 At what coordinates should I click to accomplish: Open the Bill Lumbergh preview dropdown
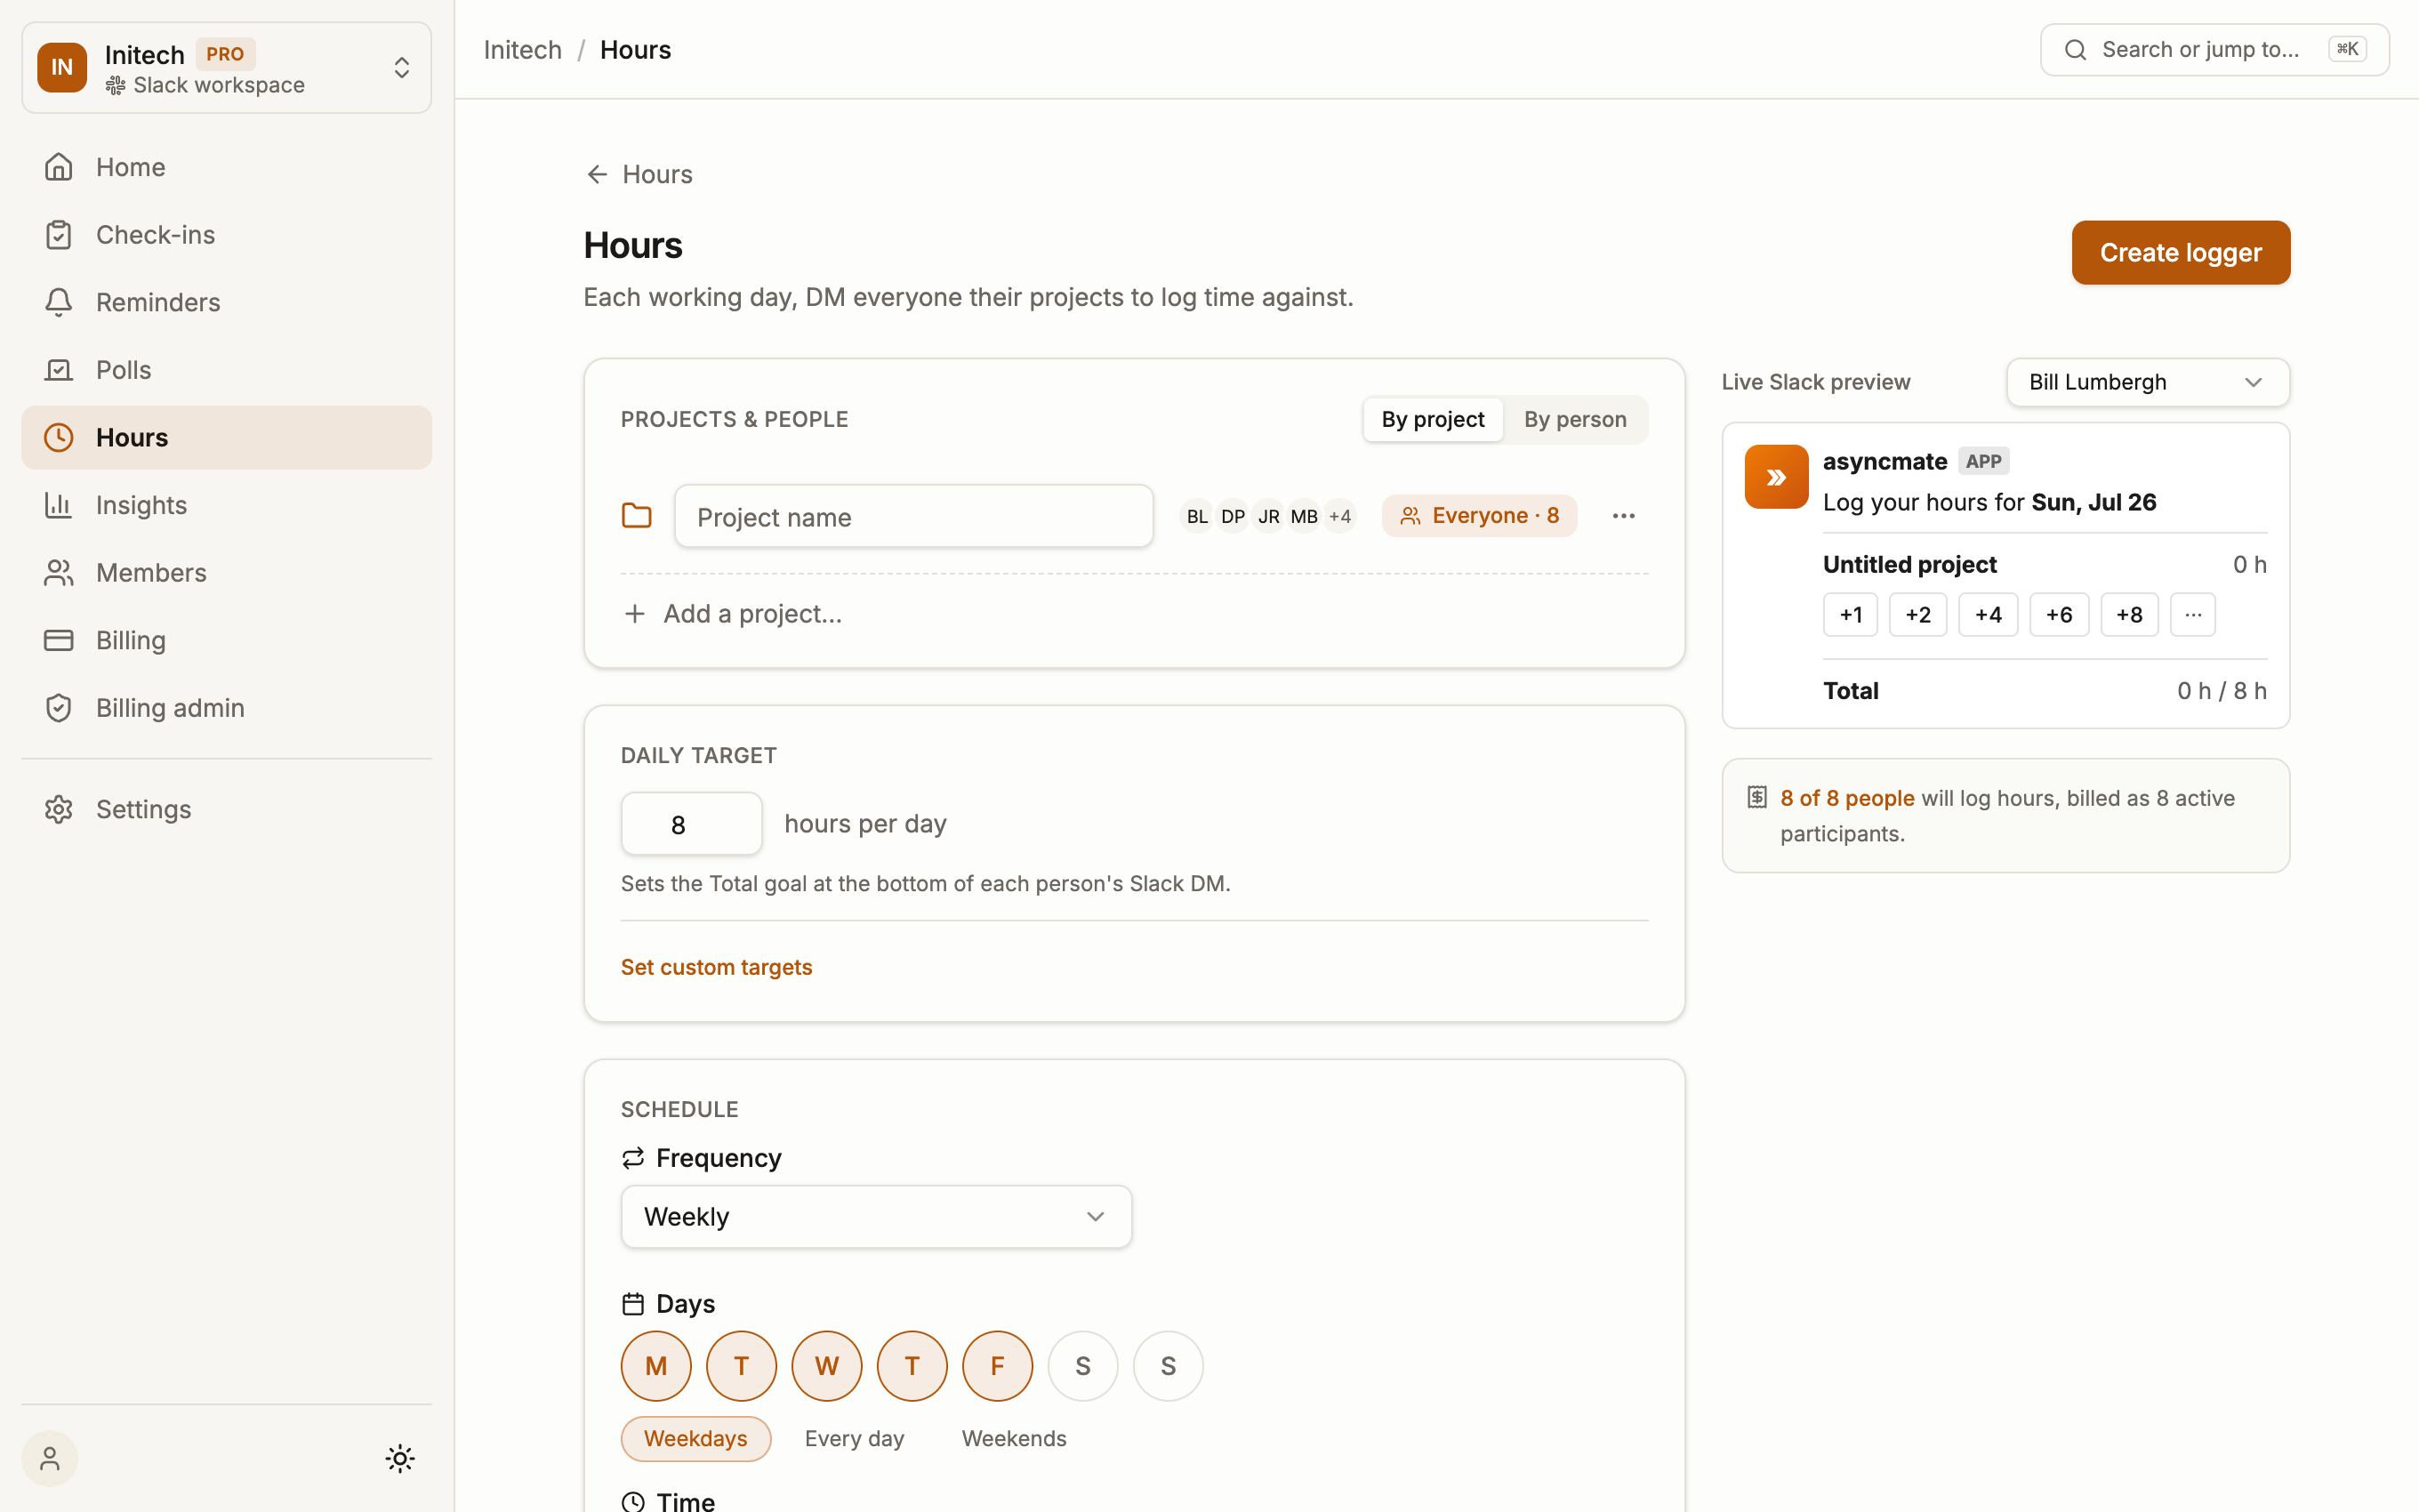(x=2147, y=382)
